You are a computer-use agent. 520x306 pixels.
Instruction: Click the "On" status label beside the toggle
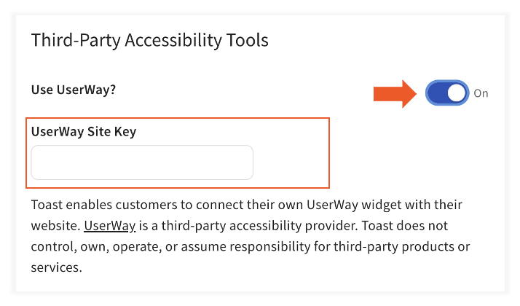pos(481,93)
